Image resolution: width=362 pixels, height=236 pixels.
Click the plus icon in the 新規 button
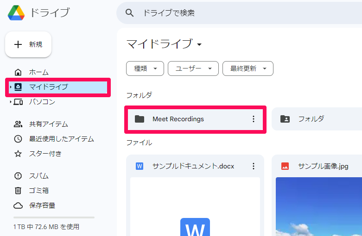pyautogui.click(x=18, y=44)
